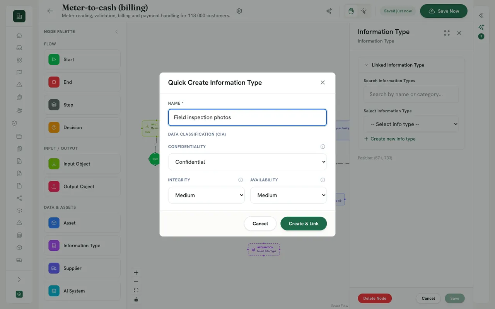The image size is (495, 309).
Task: Open the Home page from sidebar
Action: pos(19,36)
